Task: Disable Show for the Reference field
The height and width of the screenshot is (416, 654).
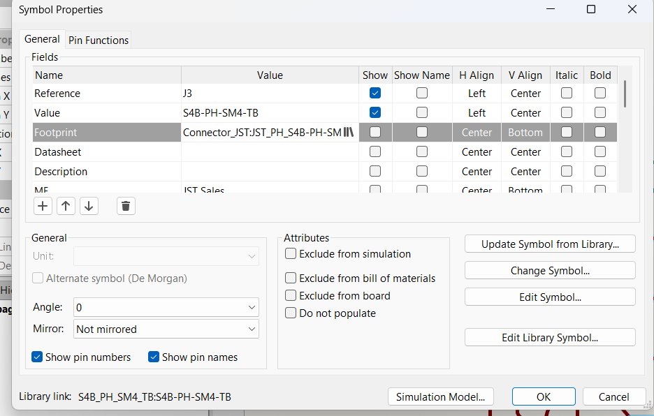Action: pos(375,93)
